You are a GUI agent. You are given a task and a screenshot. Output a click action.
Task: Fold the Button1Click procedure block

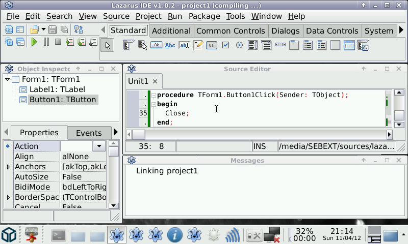154,95
